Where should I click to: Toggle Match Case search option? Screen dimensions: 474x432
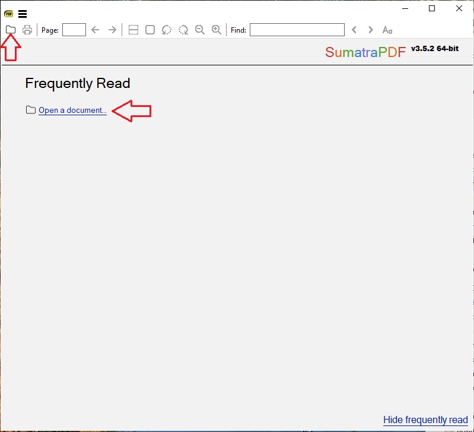tap(387, 30)
